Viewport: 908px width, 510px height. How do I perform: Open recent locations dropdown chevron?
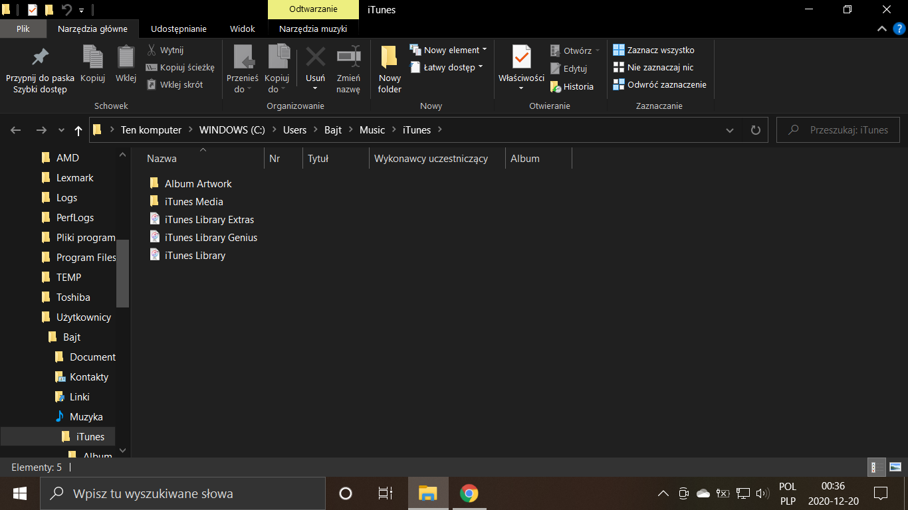[x=61, y=130]
